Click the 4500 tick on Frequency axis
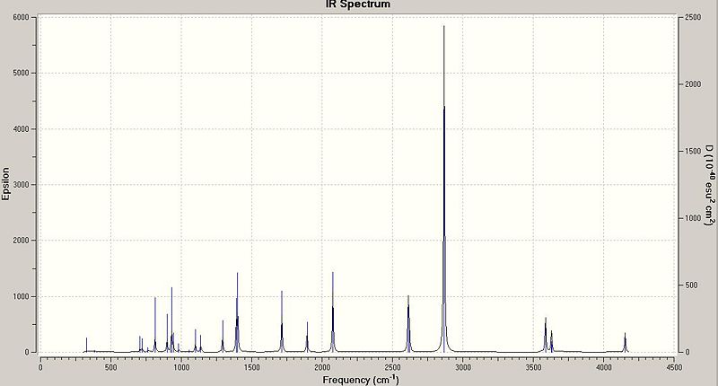This screenshot has height=386, width=718. [x=674, y=367]
